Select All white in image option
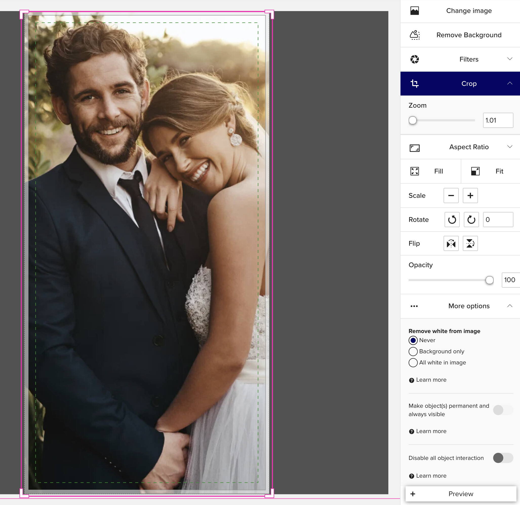Screen dimensions: 520x505 (x=413, y=362)
